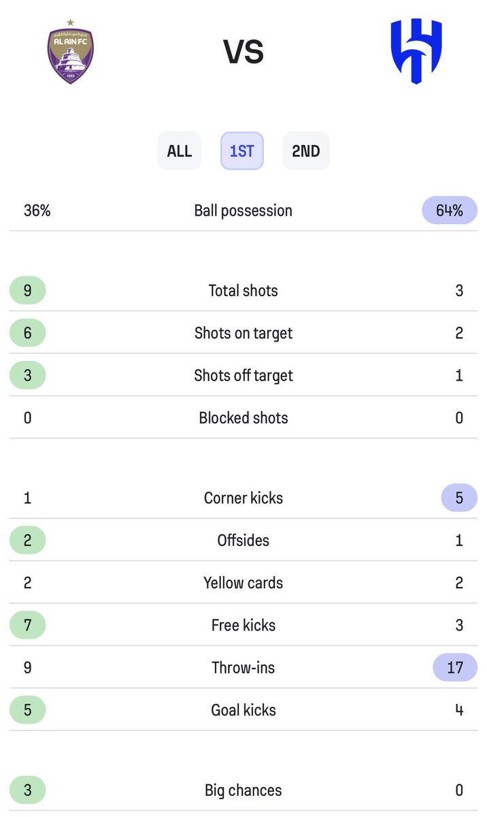Click the Blocked shots stat row
This screenshot has height=817, width=487.
tap(243, 417)
